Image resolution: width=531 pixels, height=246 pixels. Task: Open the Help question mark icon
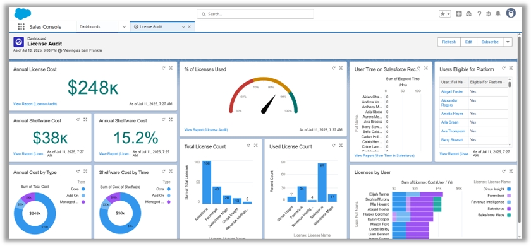coord(479,14)
